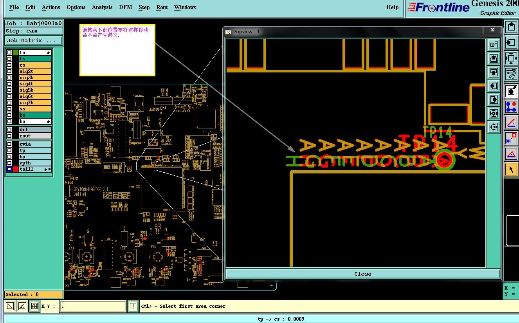Click the pan-left arrow icon in the main right toolbar
The width and height of the screenshot is (519, 323).
(x=511, y=42)
